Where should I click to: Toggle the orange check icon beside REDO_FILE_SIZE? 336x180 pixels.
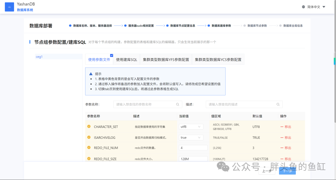[89, 159]
